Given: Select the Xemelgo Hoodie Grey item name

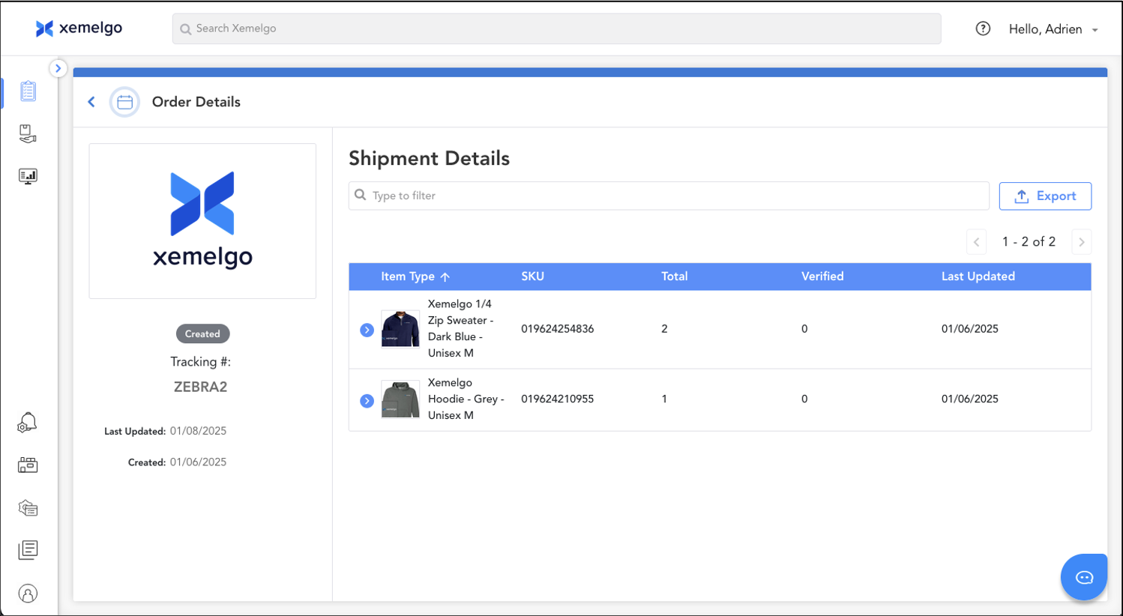Looking at the screenshot, I should 466,399.
